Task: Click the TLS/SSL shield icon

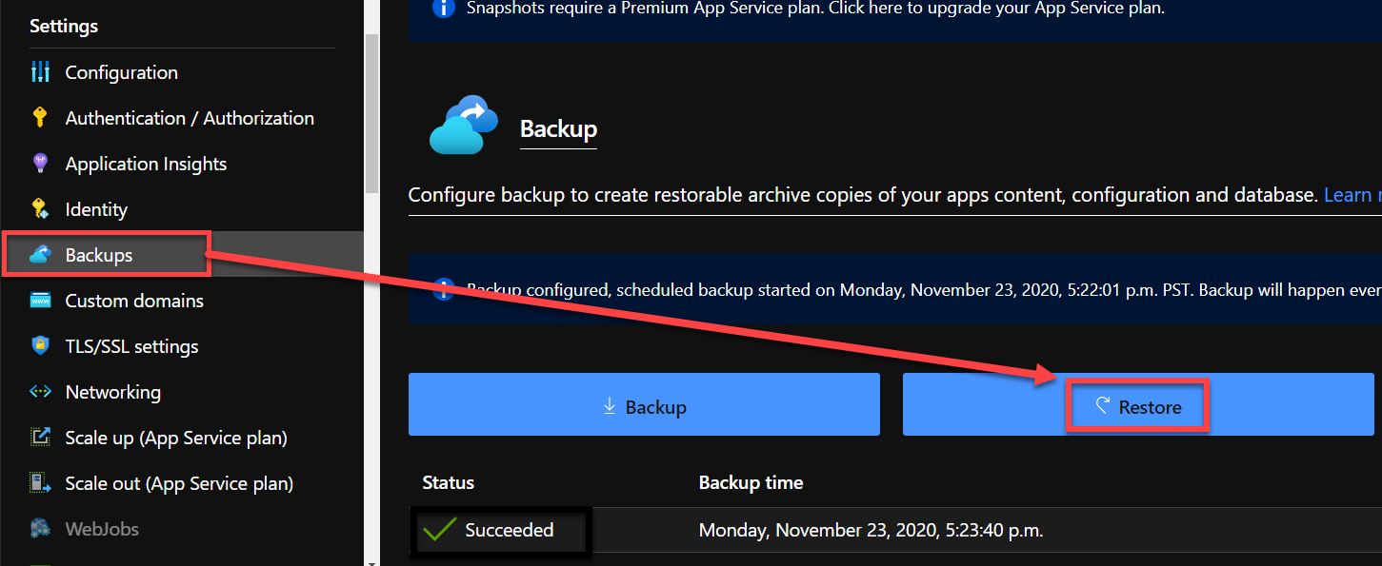Action: tap(40, 346)
